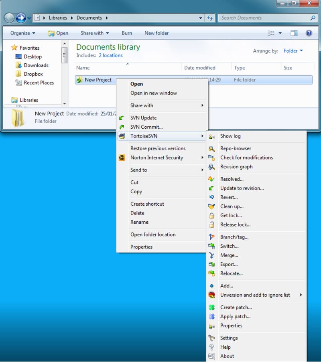Click the TortoiseSVN Settings wrench icon

pos(212,338)
